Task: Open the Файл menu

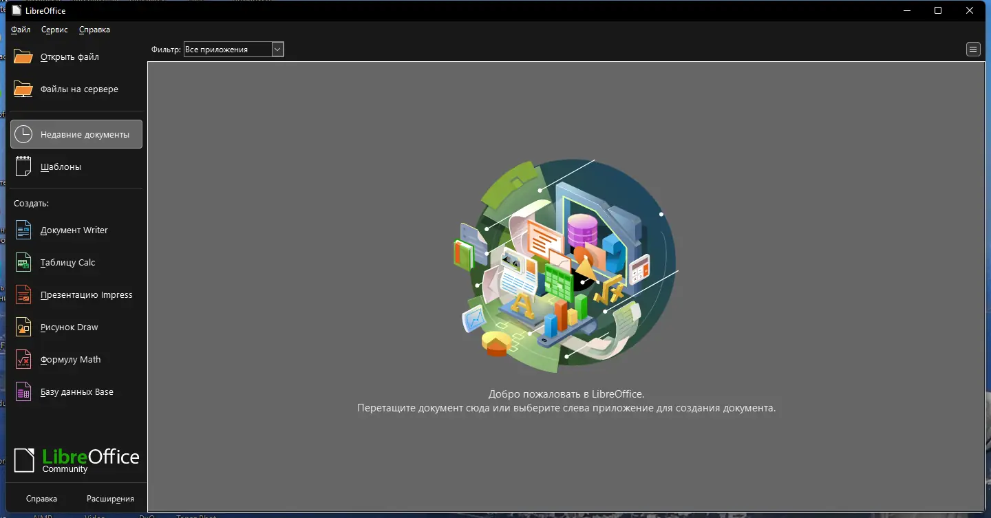Action: [21, 30]
